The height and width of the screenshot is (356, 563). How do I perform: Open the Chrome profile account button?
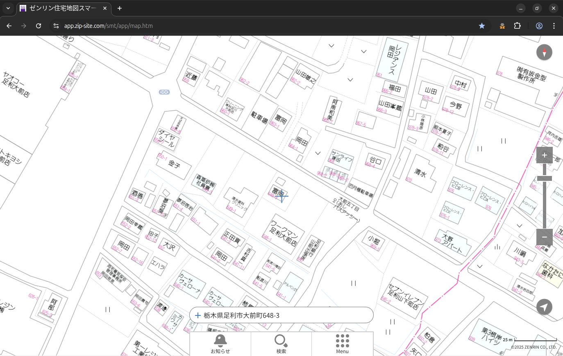click(539, 26)
